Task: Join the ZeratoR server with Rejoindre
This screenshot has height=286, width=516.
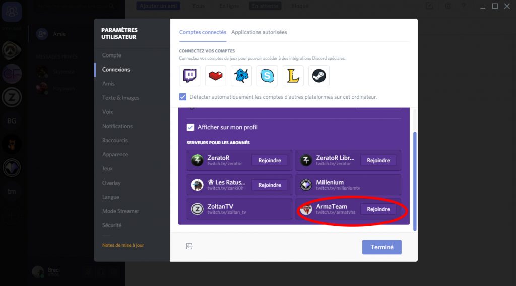Action: tap(270, 160)
